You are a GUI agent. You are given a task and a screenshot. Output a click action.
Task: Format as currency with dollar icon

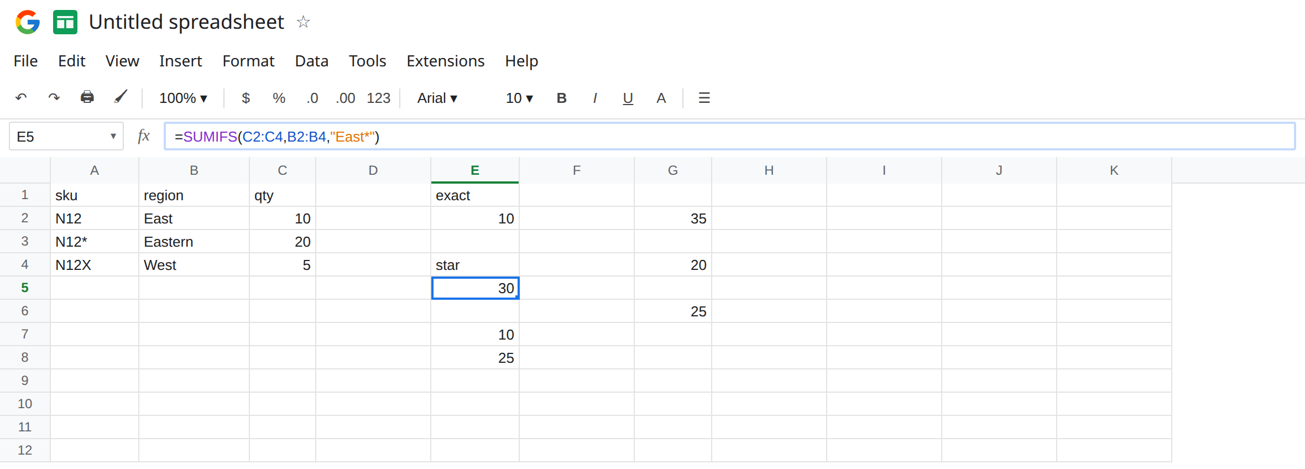click(x=246, y=98)
